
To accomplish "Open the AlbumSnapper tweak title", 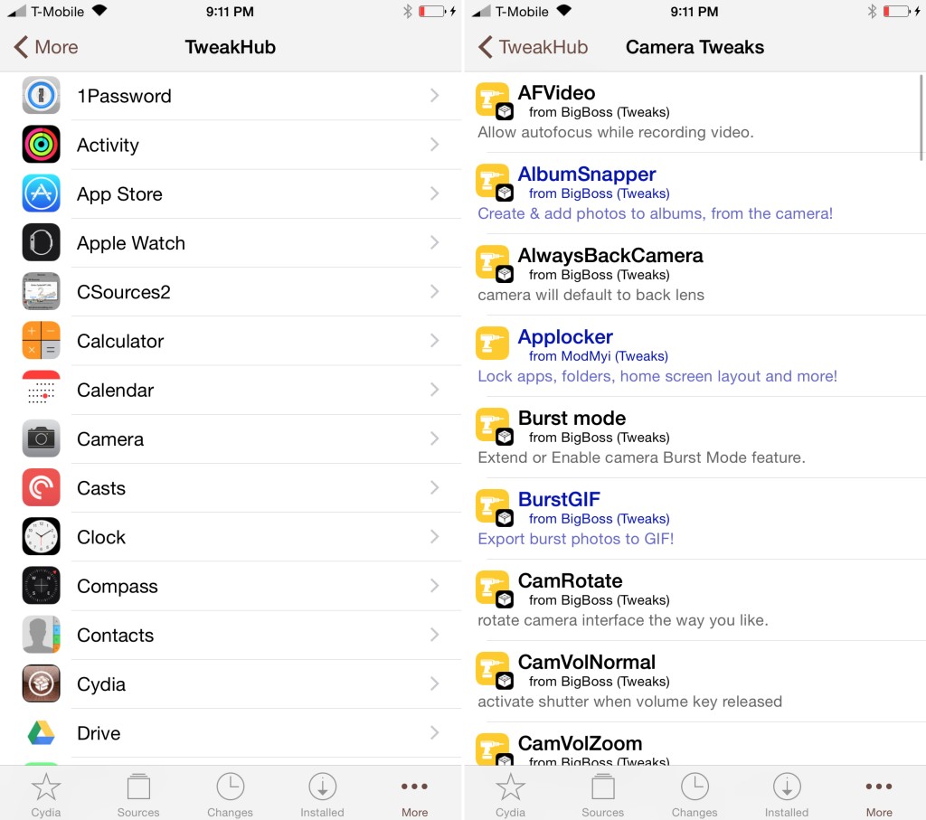I will [x=586, y=174].
